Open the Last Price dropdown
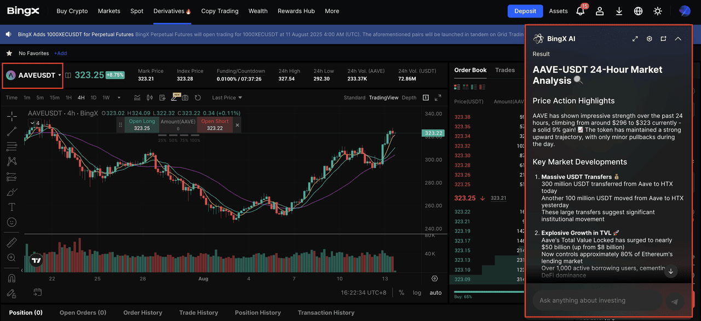 (x=227, y=98)
